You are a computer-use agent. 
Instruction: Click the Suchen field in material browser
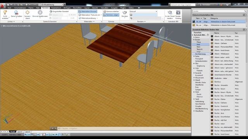coord(218,11)
